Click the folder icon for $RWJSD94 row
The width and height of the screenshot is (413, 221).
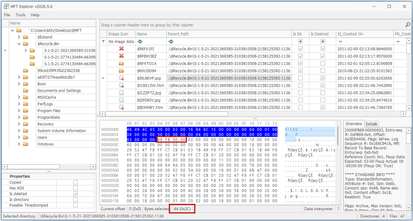tap(121, 71)
